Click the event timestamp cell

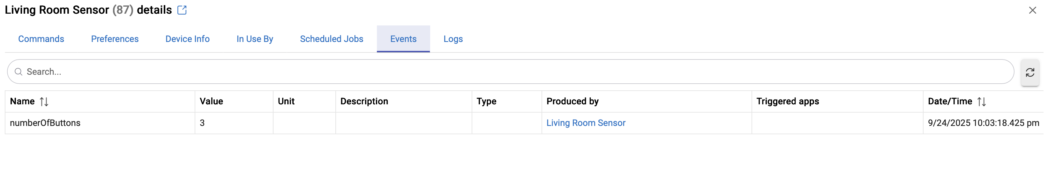click(983, 123)
